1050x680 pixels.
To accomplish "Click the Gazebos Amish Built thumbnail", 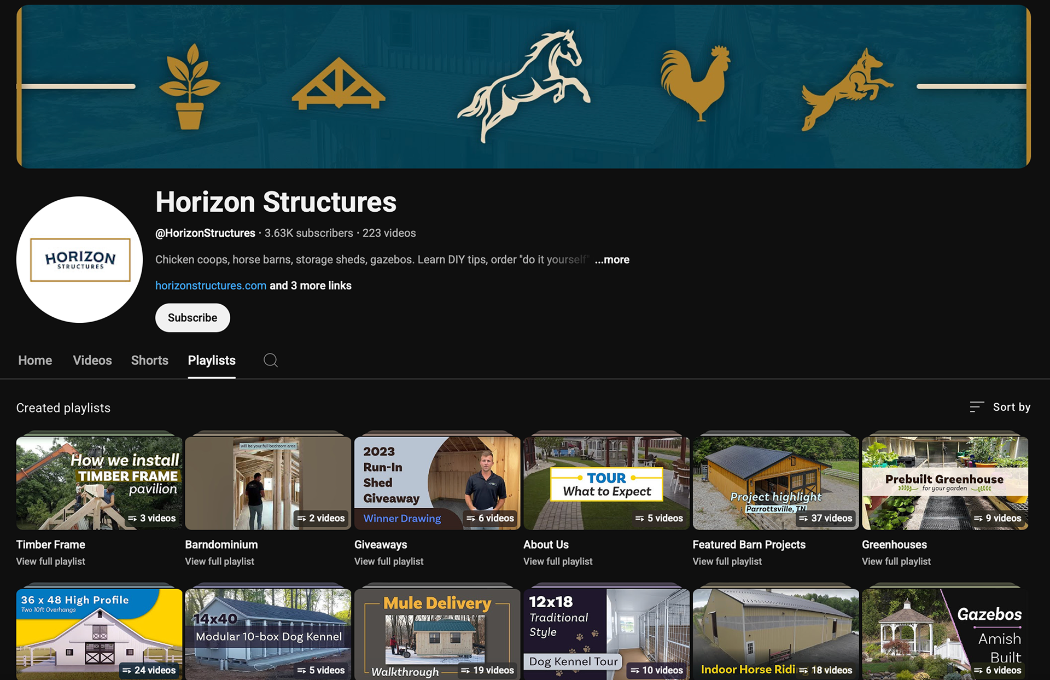I will [944, 633].
